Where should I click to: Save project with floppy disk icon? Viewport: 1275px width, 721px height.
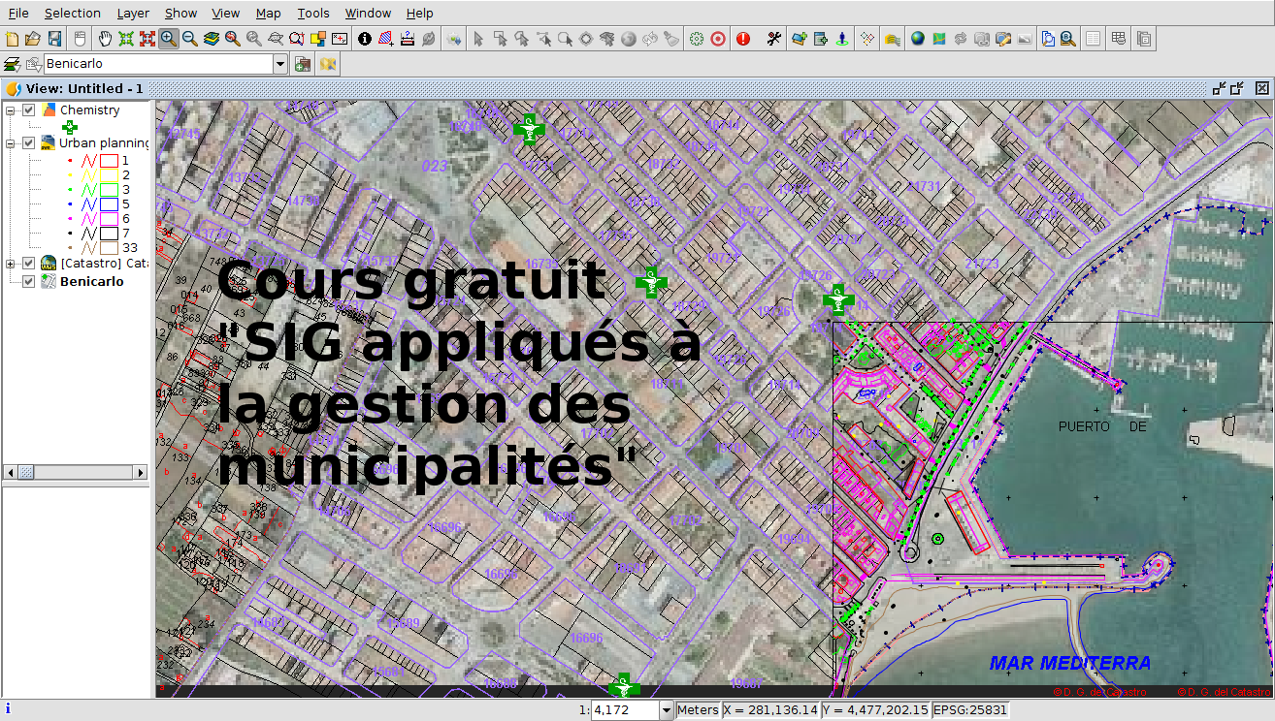point(54,39)
